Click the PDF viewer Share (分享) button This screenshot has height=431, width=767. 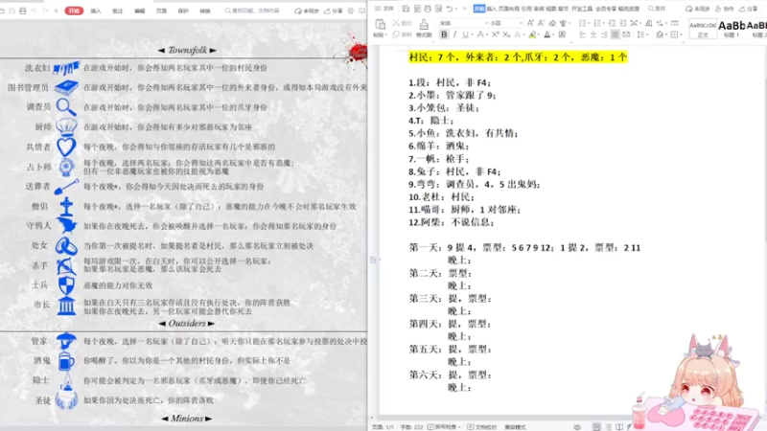click(x=333, y=11)
